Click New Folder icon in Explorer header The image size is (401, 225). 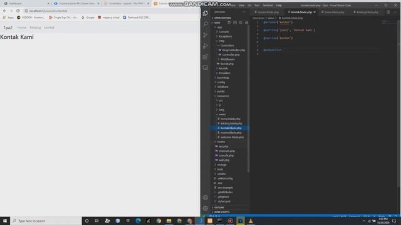point(235,22)
